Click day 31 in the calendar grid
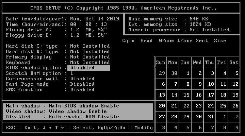 coord(210,117)
